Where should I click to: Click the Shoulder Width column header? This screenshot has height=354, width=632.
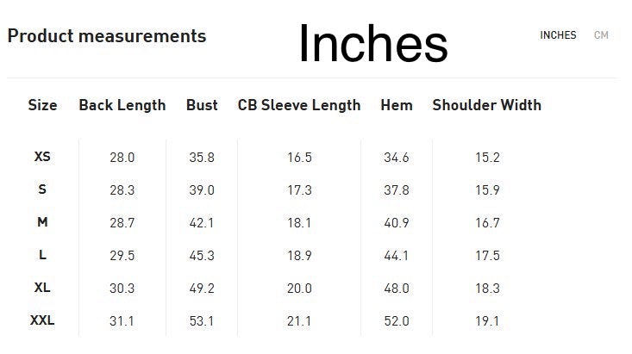[x=486, y=105]
